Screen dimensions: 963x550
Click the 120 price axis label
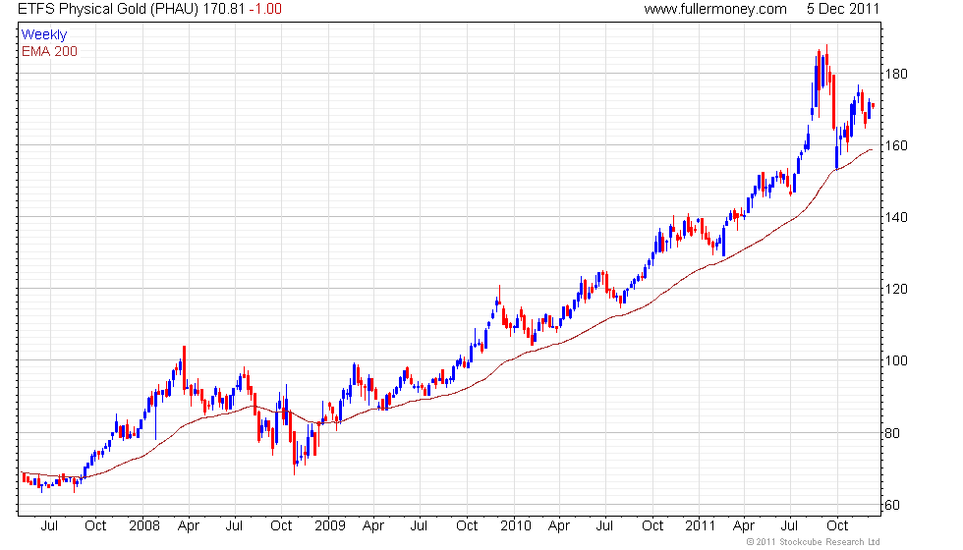tap(895, 289)
